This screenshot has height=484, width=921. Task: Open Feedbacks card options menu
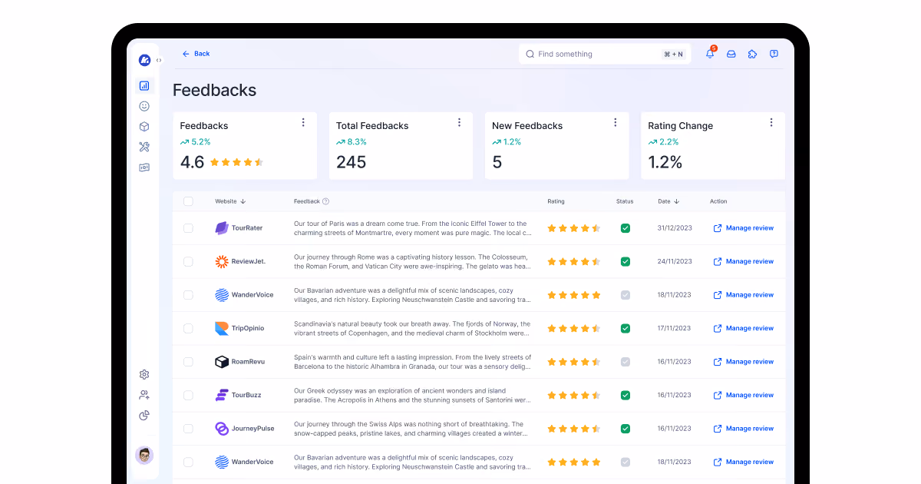pos(303,122)
